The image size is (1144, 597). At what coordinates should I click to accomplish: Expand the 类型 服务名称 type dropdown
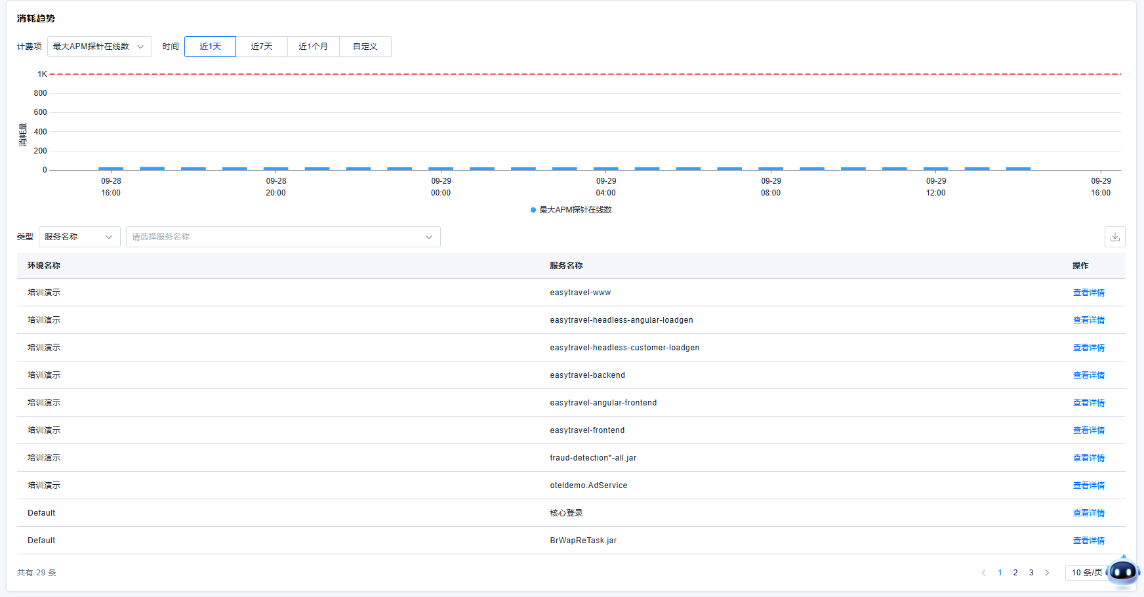(79, 237)
